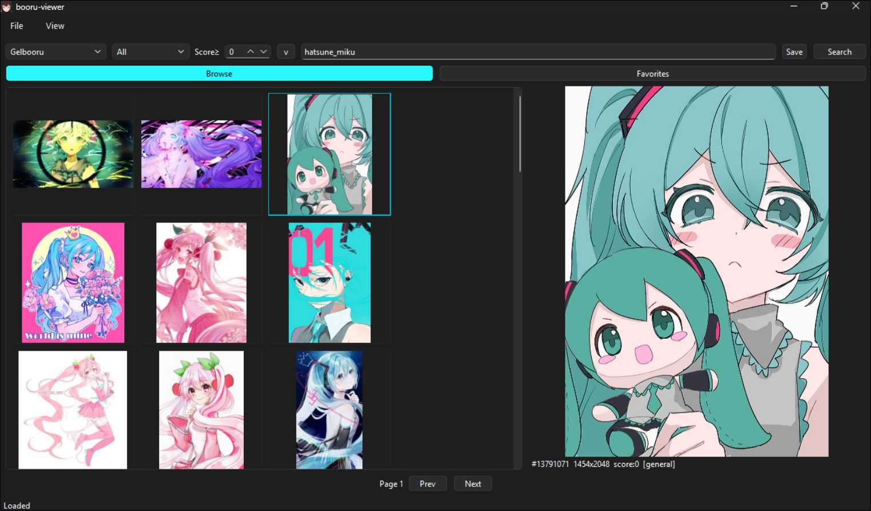Click the Save button to store the search

[x=794, y=52]
